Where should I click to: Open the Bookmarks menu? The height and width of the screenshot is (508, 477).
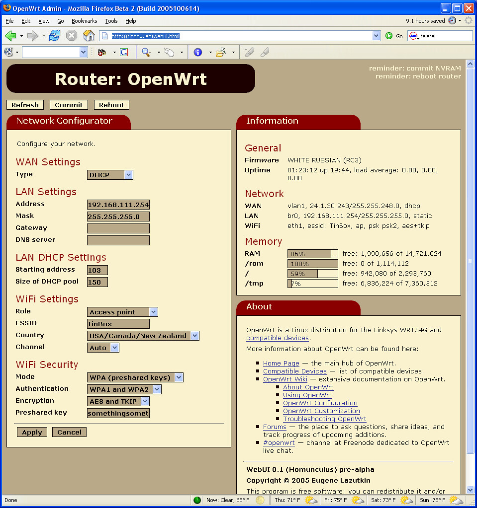tap(85, 21)
